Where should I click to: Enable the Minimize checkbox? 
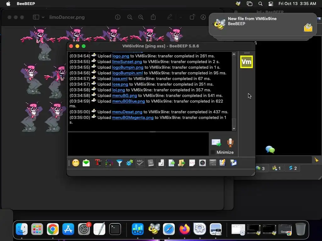point(213,152)
